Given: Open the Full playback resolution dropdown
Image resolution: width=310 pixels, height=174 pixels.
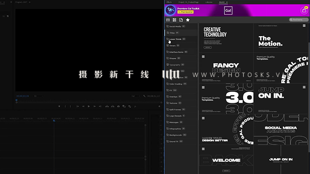Looking at the screenshot, I should (x=136, y=96).
